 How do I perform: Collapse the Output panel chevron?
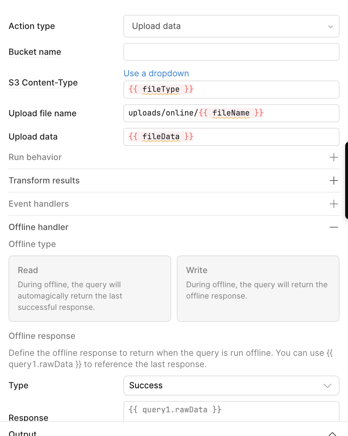(x=332, y=433)
